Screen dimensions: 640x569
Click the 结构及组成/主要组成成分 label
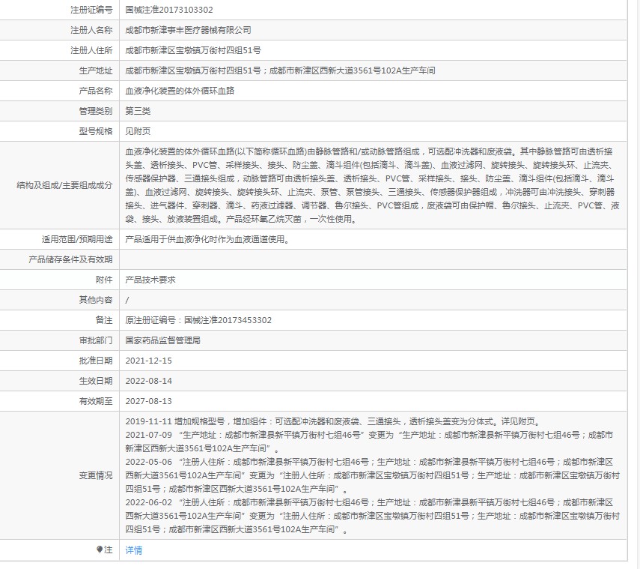(x=64, y=185)
